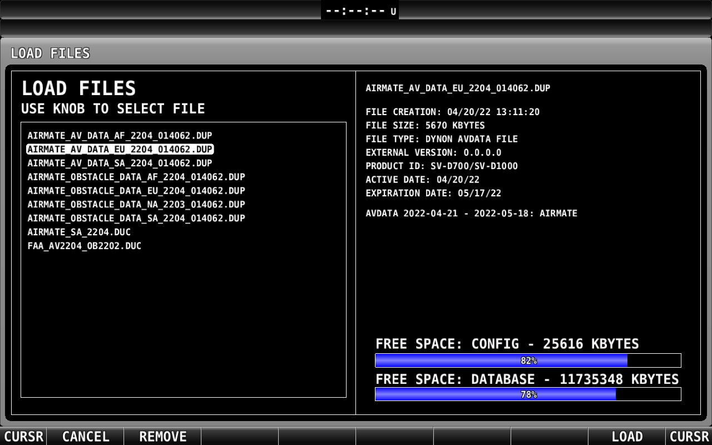This screenshot has width=712, height=445.
Task: Select the highlighted AIRMATE_AV_DATA_EU_2204 file
Action: click(120, 150)
